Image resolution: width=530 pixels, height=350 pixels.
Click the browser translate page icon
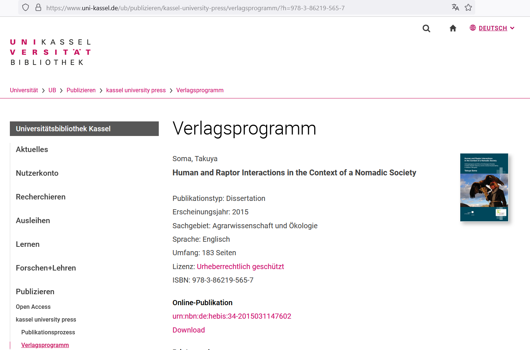click(x=455, y=7)
